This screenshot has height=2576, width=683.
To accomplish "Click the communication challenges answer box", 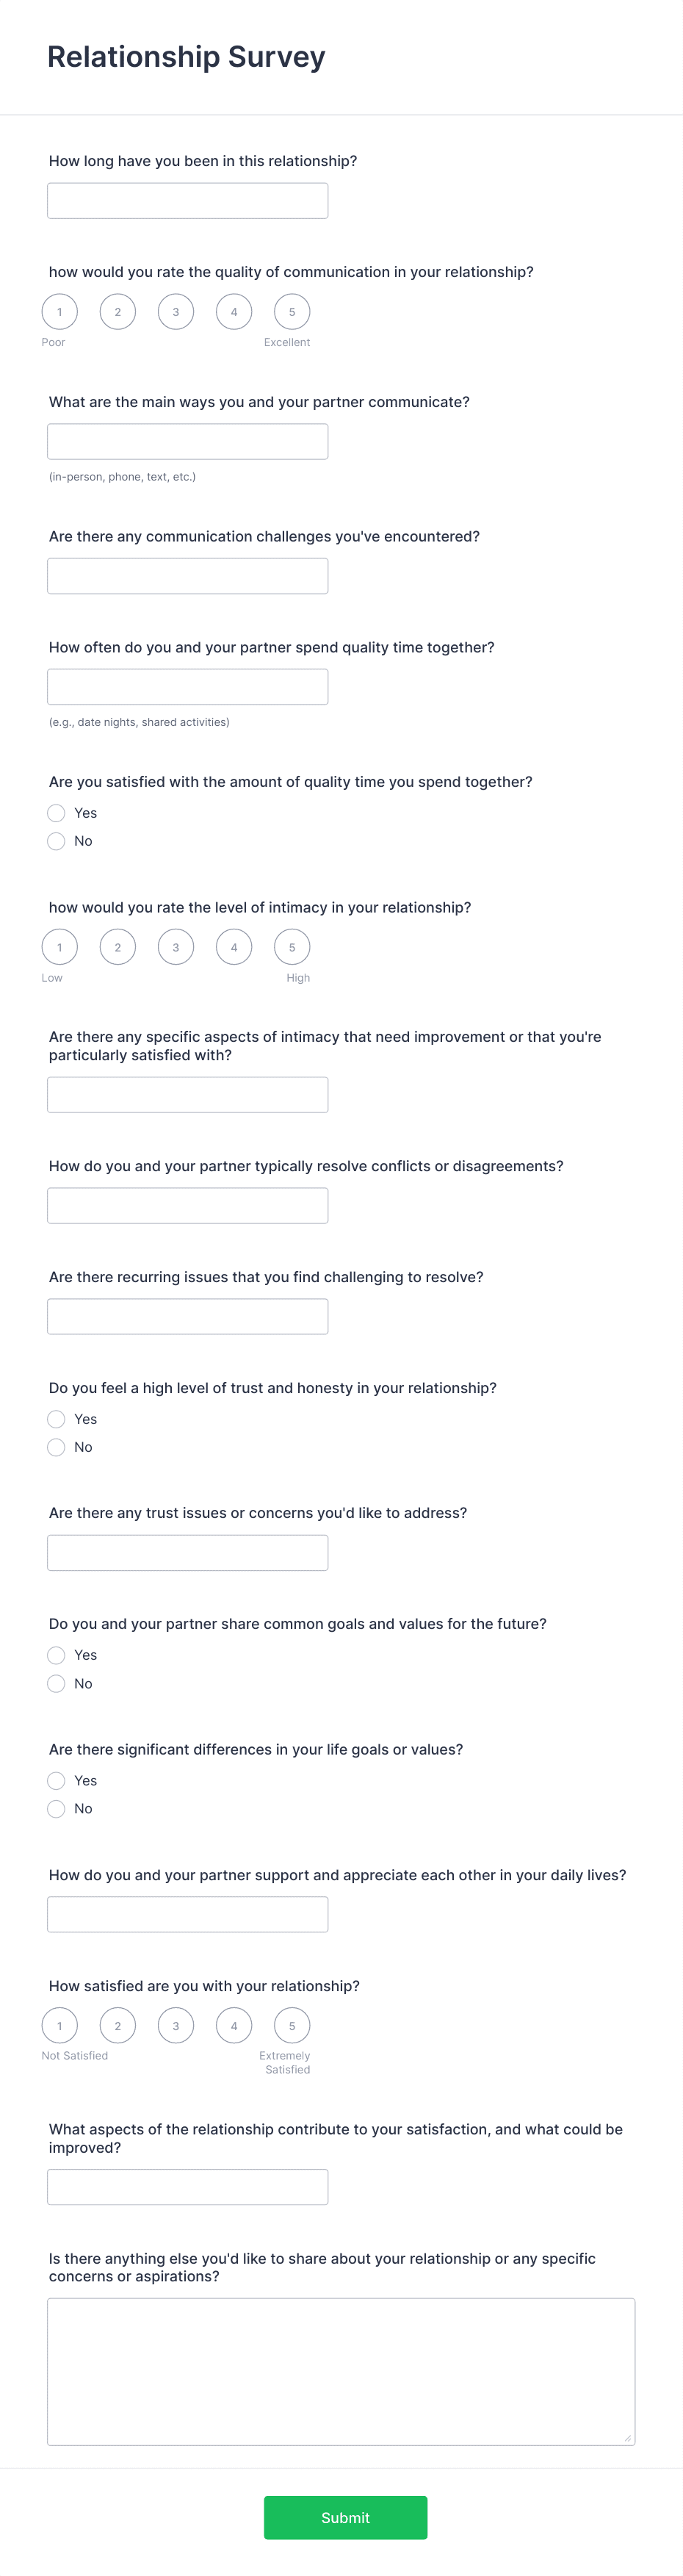I will point(187,576).
